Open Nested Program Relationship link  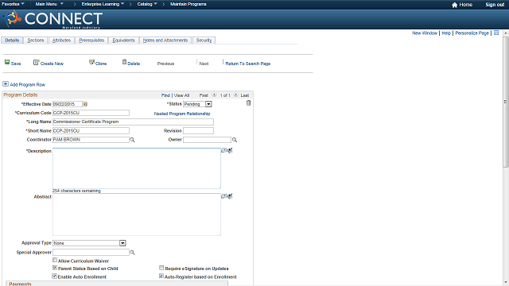click(x=182, y=114)
